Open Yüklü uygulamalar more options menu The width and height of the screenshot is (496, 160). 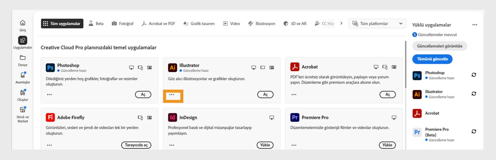point(475,25)
